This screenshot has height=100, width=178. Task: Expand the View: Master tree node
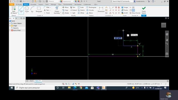click(10, 23)
